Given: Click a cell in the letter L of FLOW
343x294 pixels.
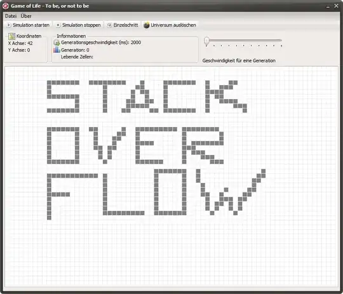Looking at the screenshot, I should coord(105,195).
